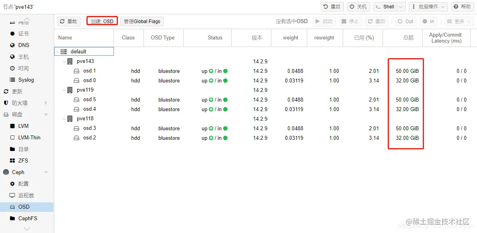The image size is (477, 233).
Task: Click the 重启 (restart) node button
Action: (x=332, y=7)
